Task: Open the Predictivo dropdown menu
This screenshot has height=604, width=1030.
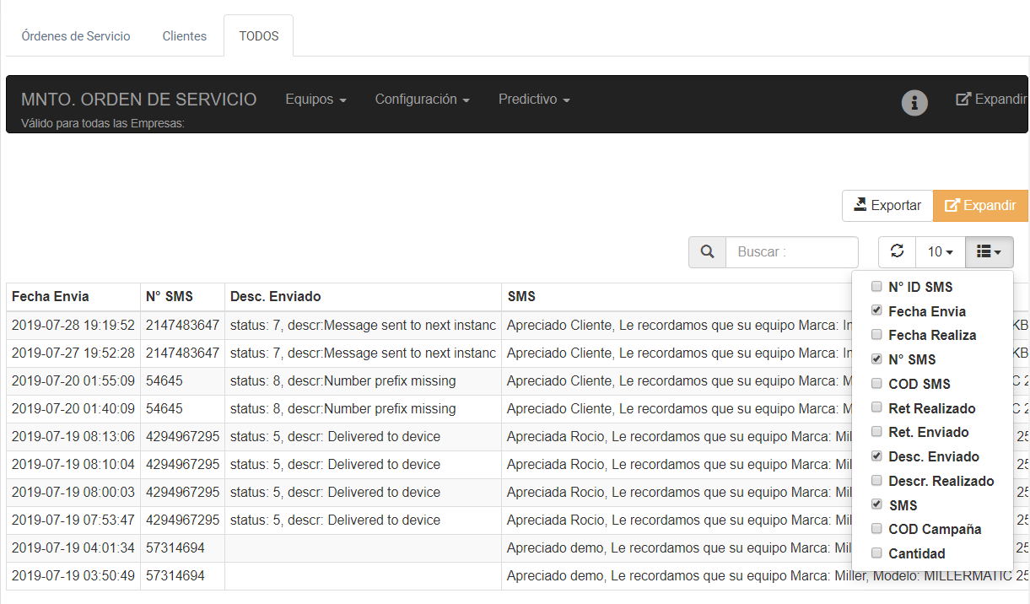Action: tap(534, 100)
